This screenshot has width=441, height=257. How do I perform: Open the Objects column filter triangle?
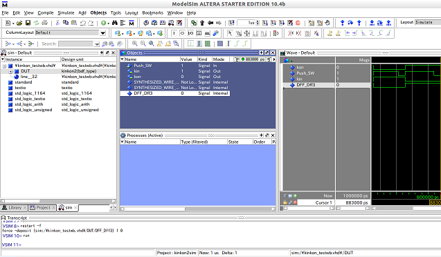[122, 59]
